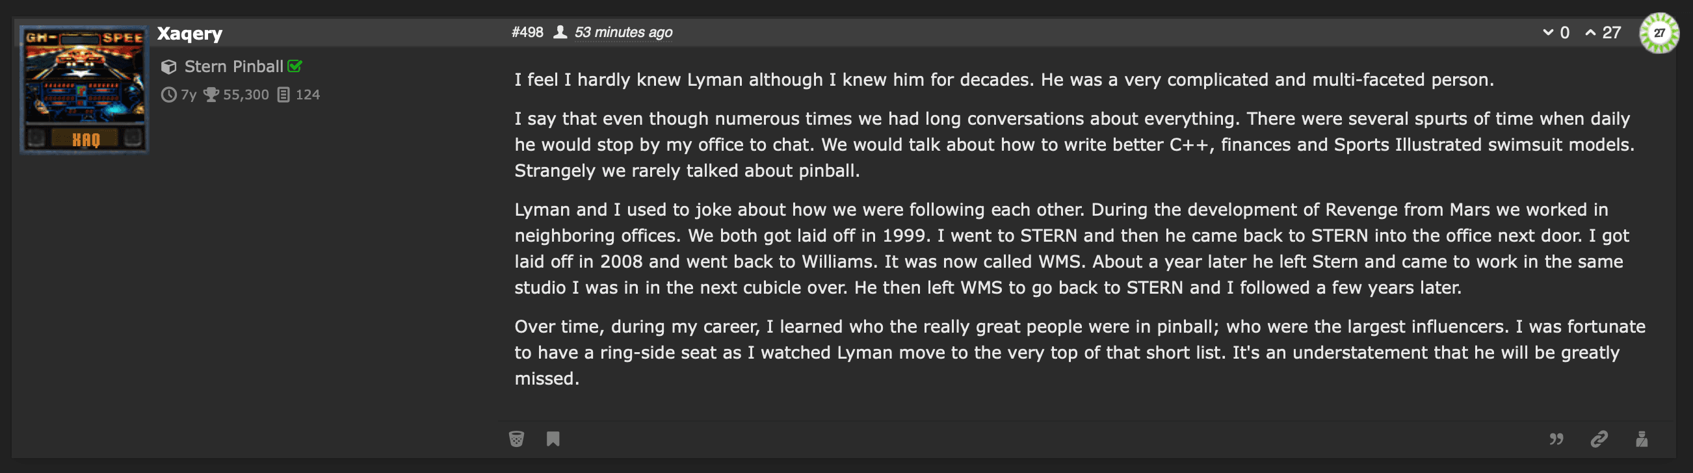Click the 55,300 points count
This screenshot has height=473, width=1693.
(x=246, y=95)
